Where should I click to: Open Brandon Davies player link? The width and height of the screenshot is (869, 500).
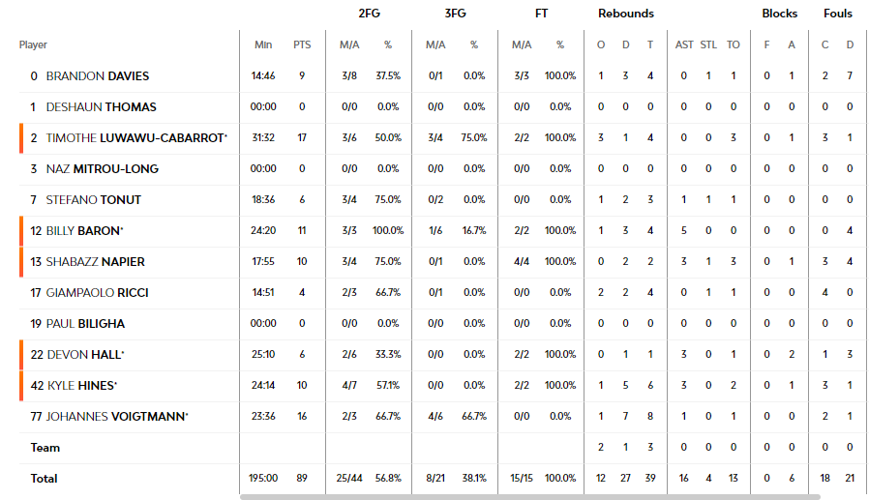click(x=98, y=76)
